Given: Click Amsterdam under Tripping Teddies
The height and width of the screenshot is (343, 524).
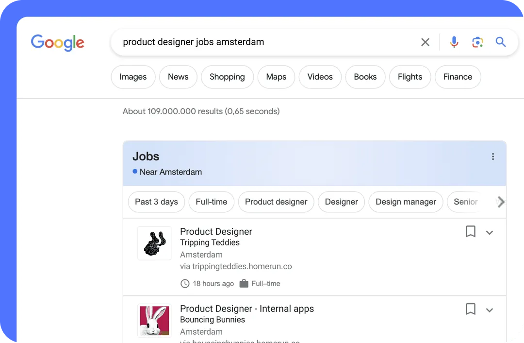Looking at the screenshot, I should (x=201, y=255).
